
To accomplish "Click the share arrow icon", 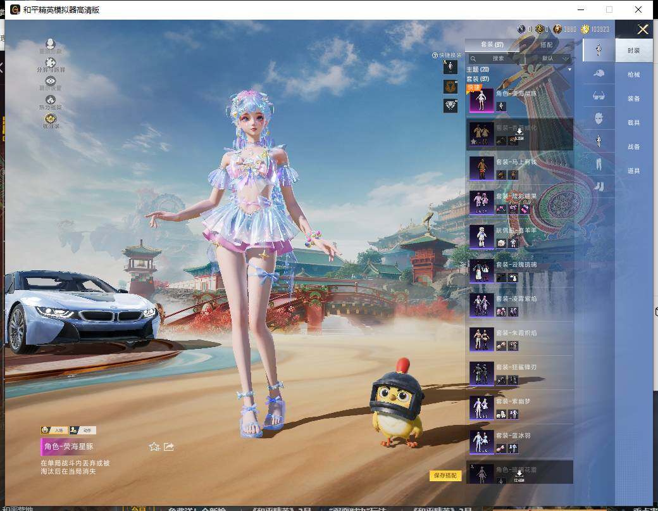I will pos(169,446).
